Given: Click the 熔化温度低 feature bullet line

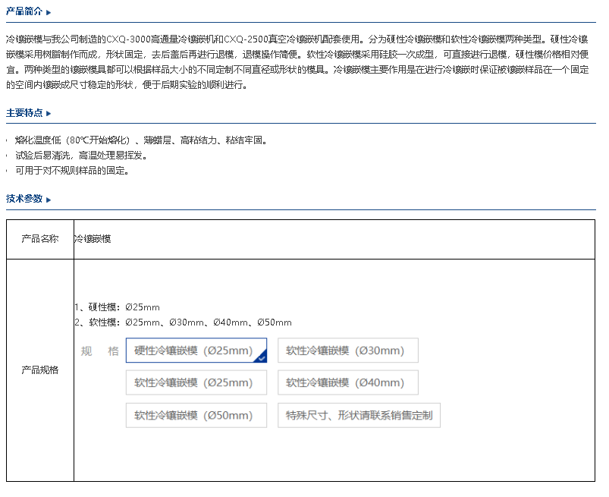Looking at the screenshot, I should pyautogui.click(x=141, y=140).
